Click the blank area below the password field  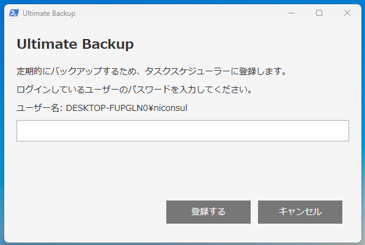182,169
